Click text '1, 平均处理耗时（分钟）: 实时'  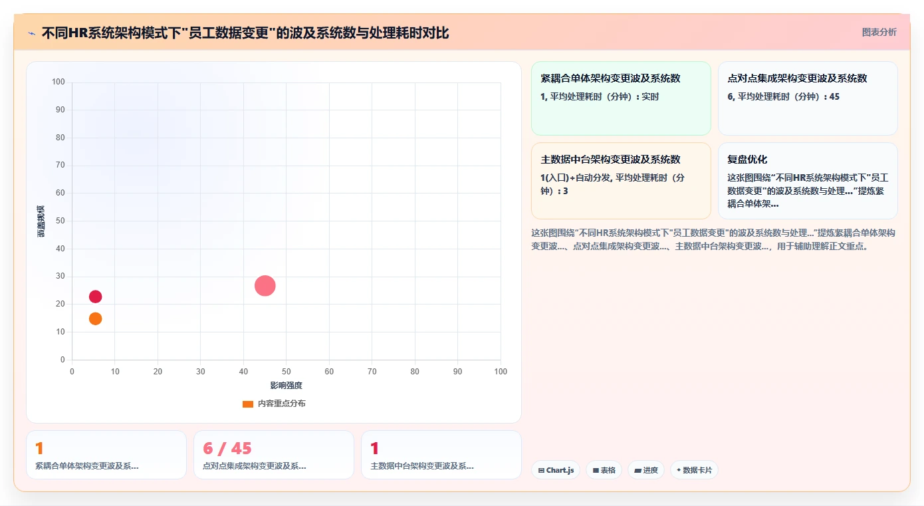(600, 96)
